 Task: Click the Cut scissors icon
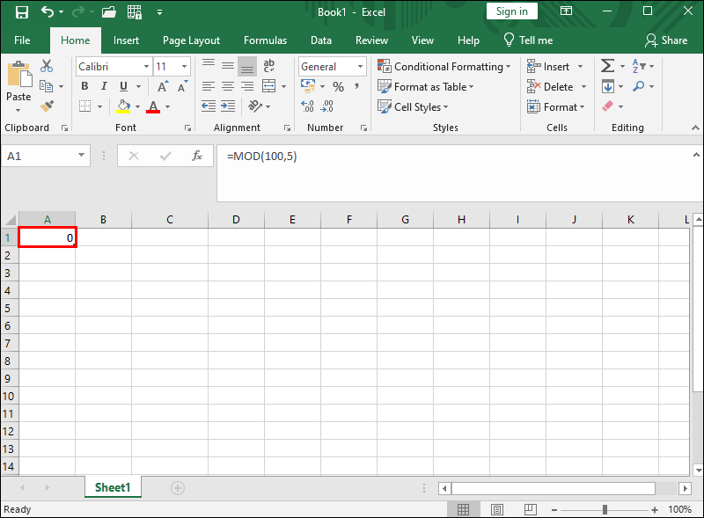click(47, 66)
